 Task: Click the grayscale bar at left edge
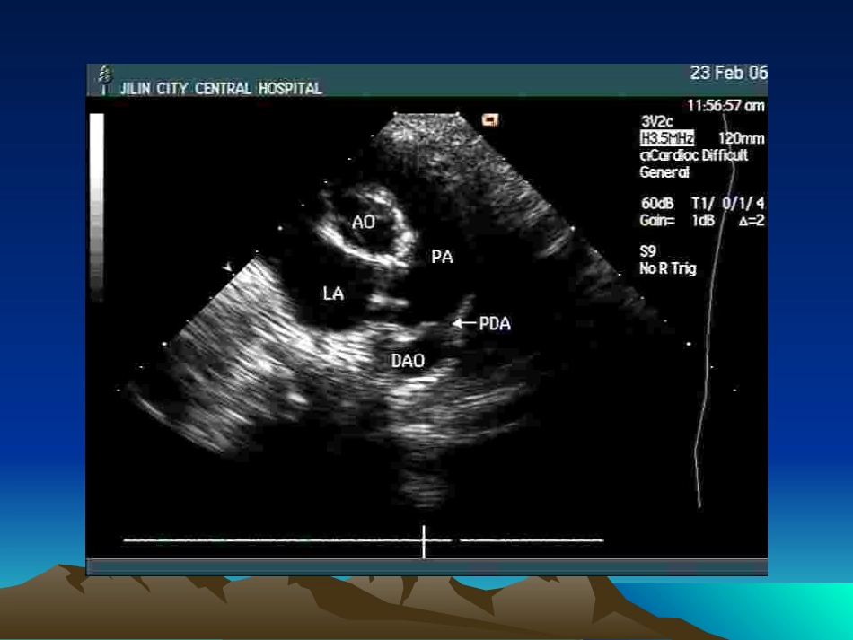click(x=96, y=207)
